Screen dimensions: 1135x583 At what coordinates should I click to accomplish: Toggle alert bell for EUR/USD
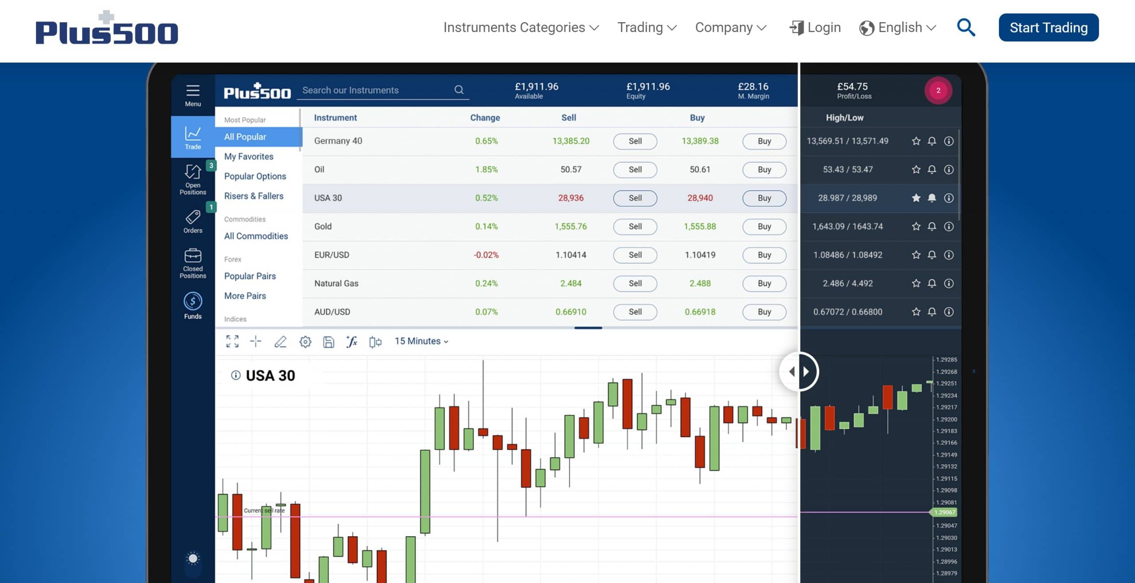point(932,254)
